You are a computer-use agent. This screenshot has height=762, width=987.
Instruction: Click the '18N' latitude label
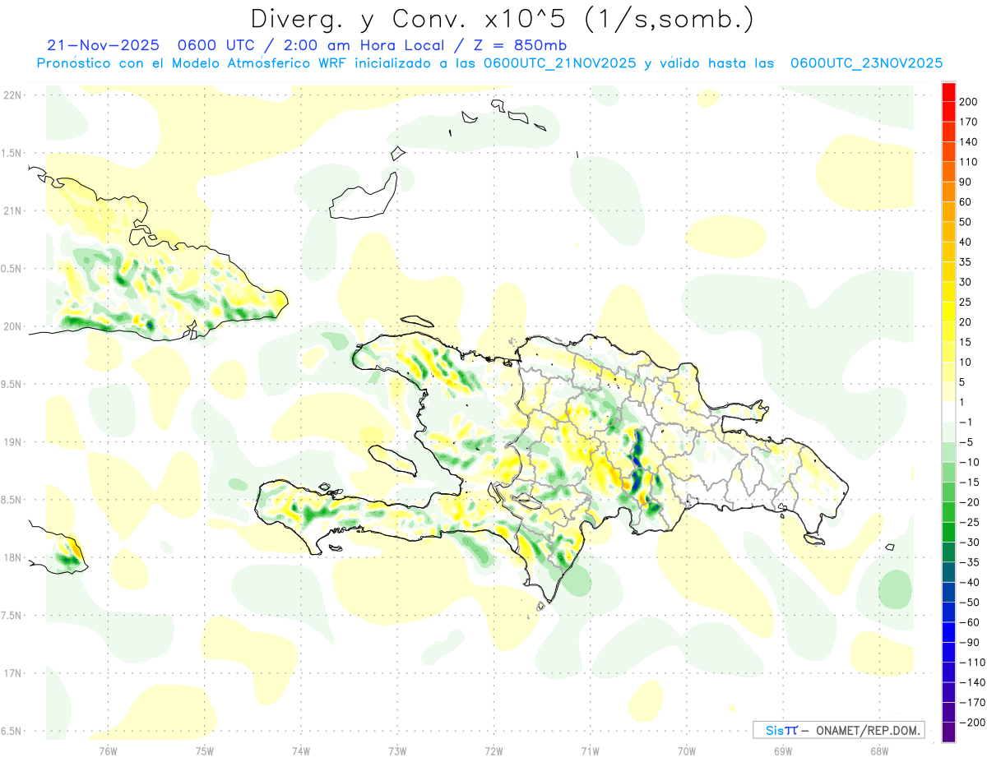[x=12, y=557]
